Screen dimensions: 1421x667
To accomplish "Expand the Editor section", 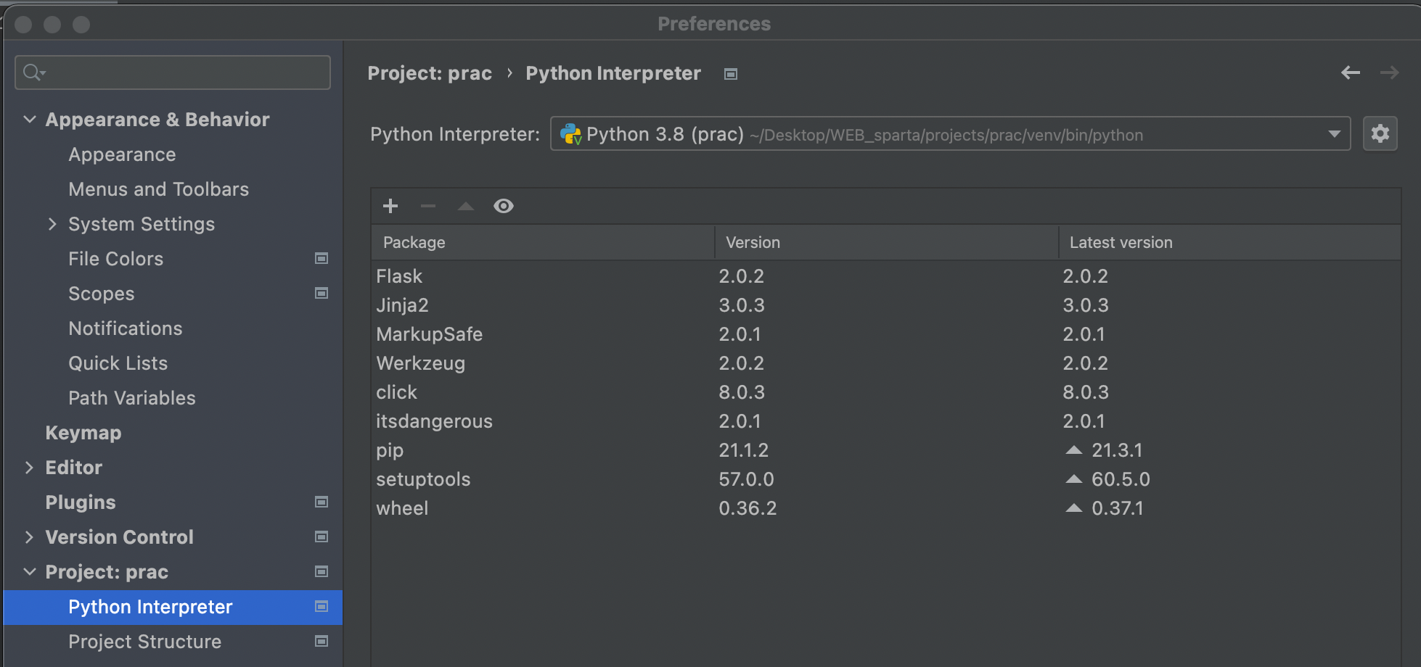I will (x=29, y=468).
